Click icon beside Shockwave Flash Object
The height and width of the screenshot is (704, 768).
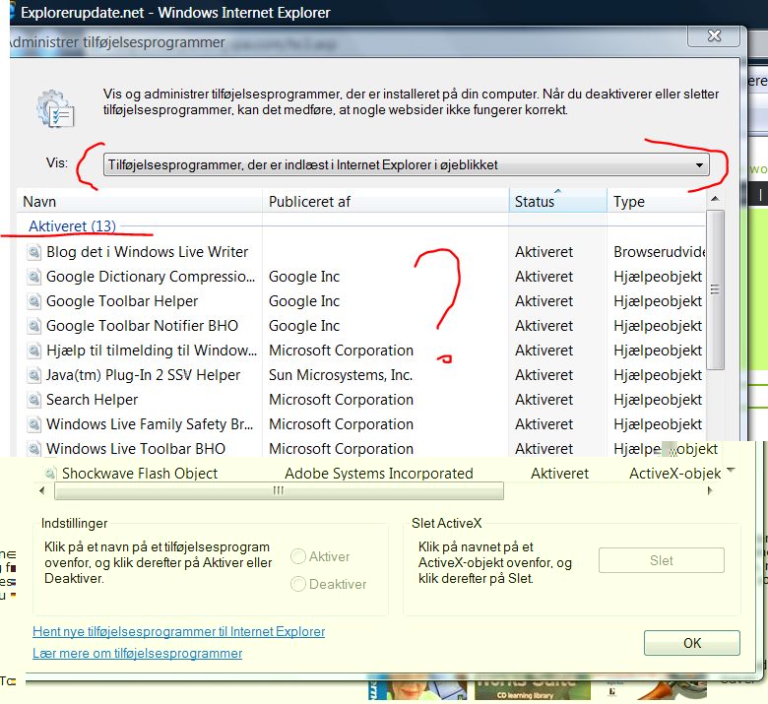click(50, 474)
